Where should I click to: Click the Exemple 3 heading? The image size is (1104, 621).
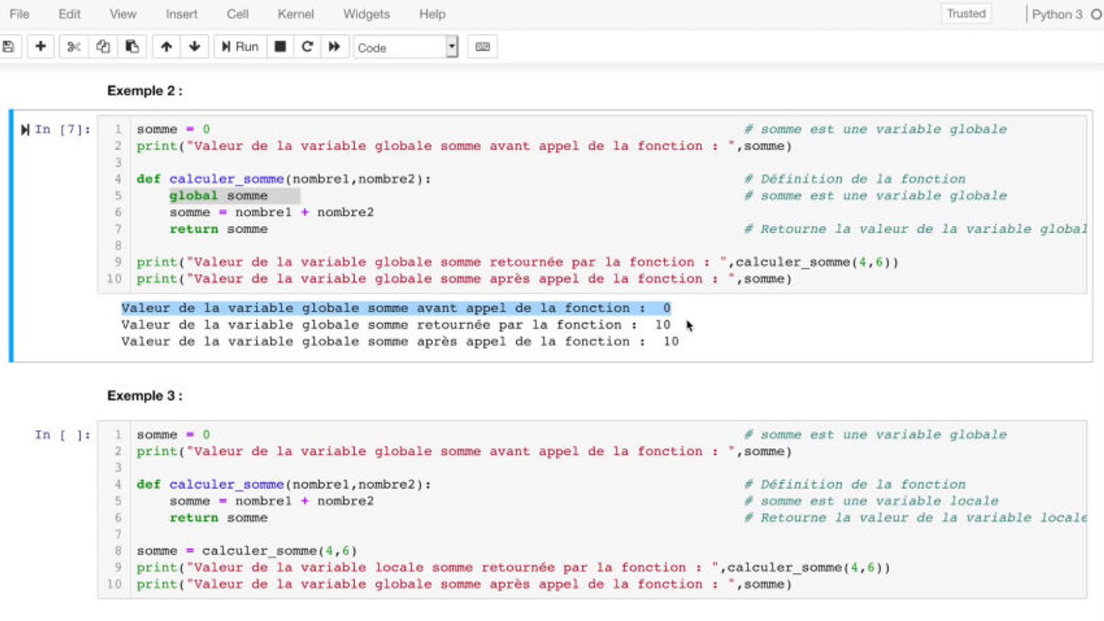145,396
